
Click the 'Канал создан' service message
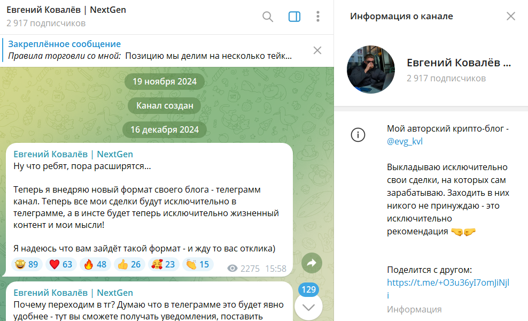coord(165,105)
